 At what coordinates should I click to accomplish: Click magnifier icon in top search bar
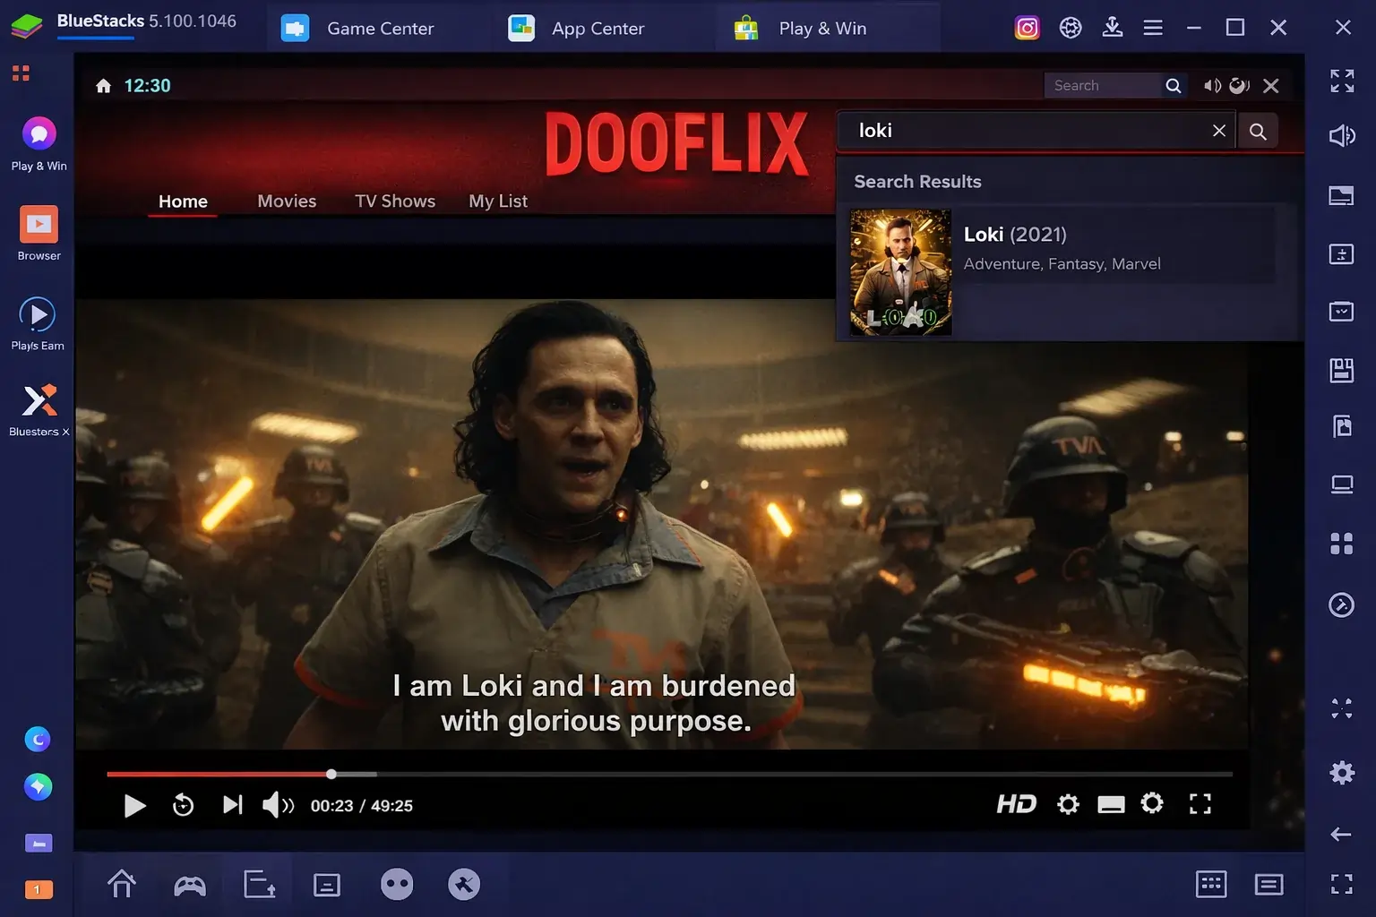coord(1174,85)
